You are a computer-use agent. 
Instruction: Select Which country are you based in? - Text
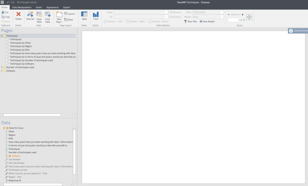[x=28, y=173]
